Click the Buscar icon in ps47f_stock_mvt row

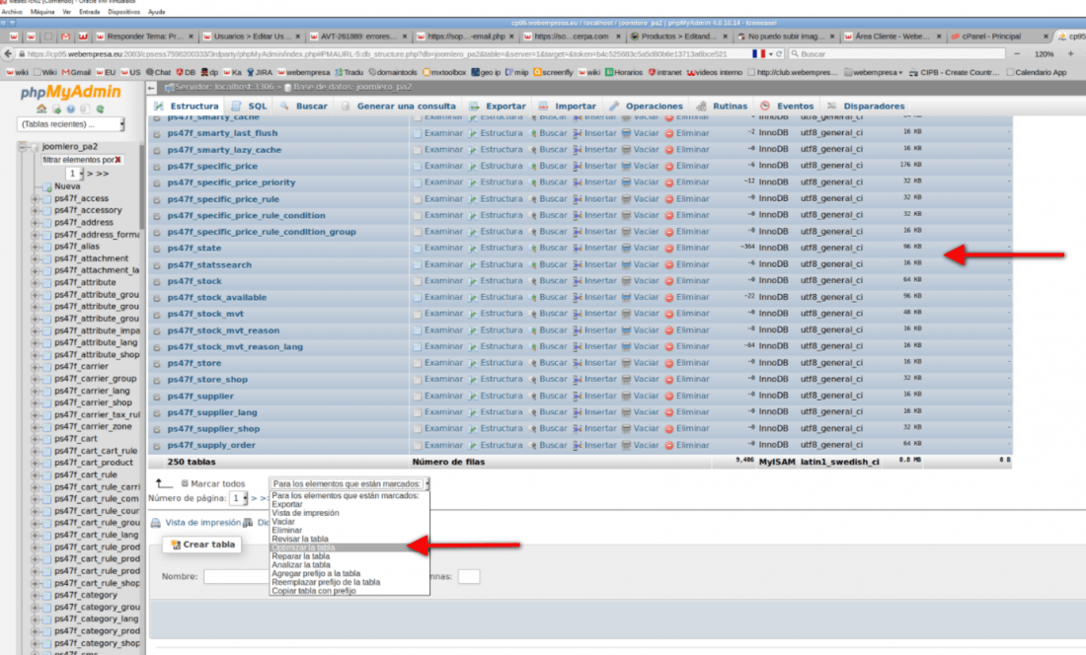pyautogui.click(x=533, y=314)
